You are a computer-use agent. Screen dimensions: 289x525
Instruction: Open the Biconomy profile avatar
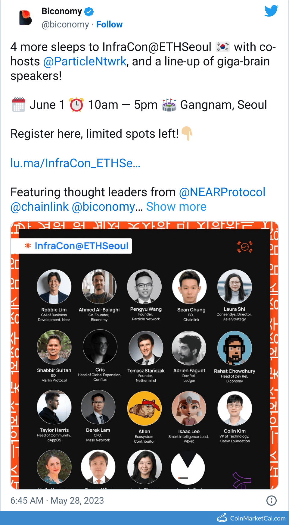tap(26, 18)
